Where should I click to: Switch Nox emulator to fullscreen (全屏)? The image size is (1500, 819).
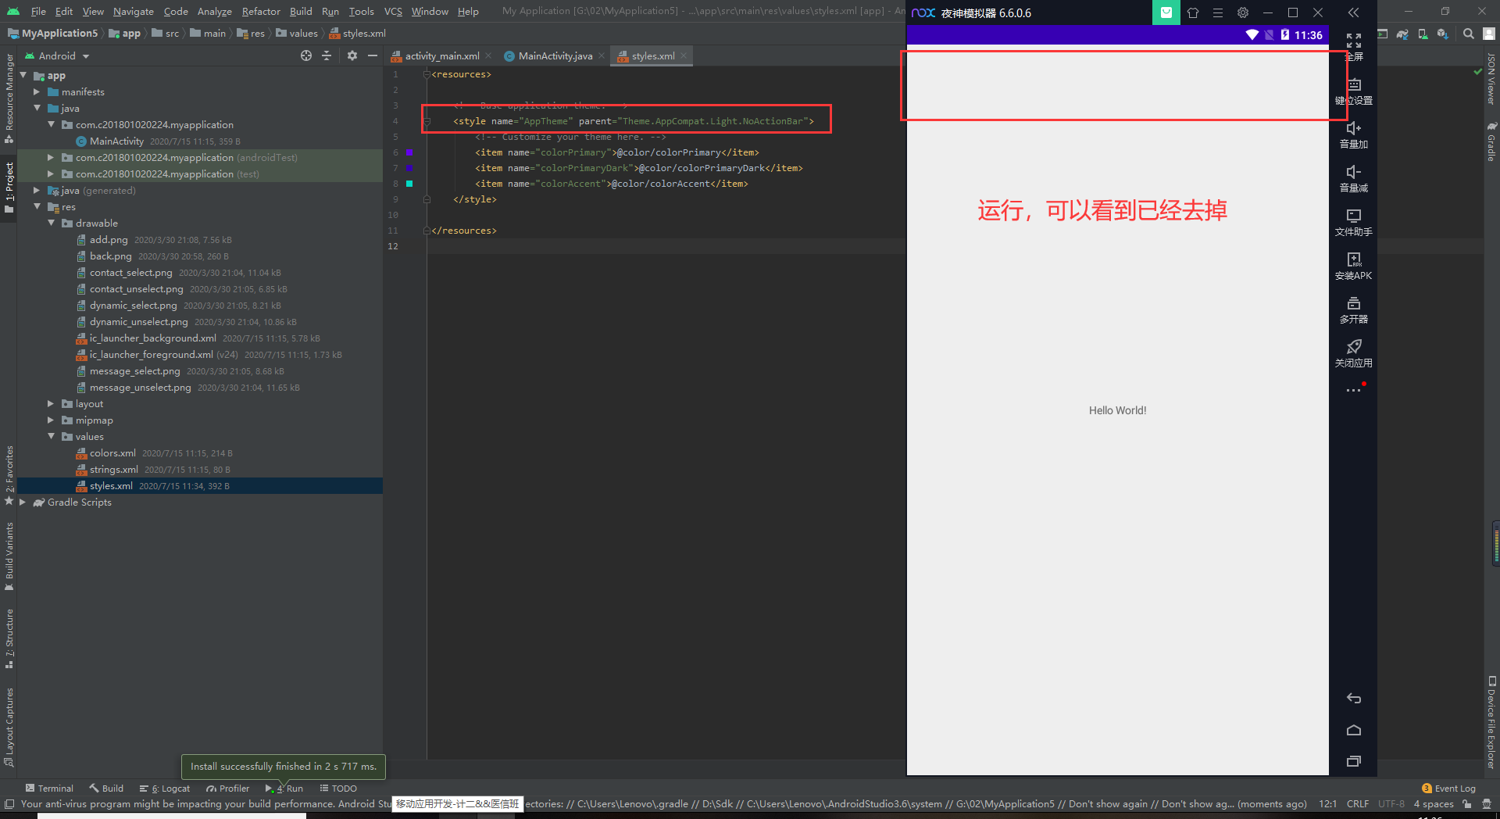(x=1354, y=47)
